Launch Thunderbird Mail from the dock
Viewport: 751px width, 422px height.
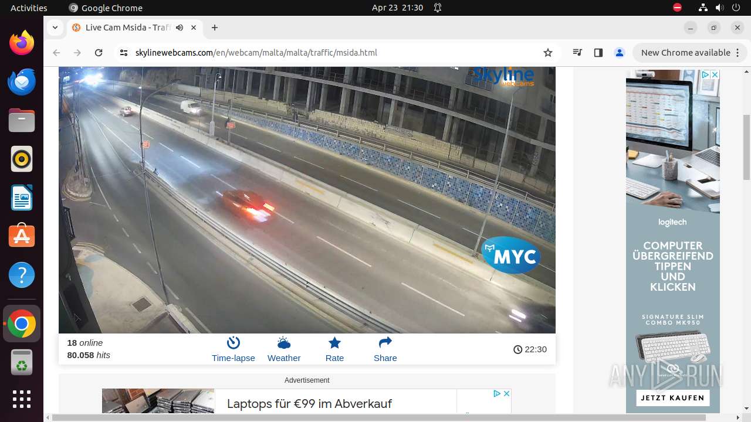(22, 81)
